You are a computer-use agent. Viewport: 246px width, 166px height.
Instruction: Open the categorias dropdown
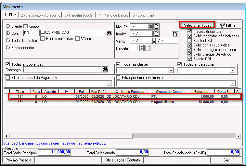click(232, 70)
